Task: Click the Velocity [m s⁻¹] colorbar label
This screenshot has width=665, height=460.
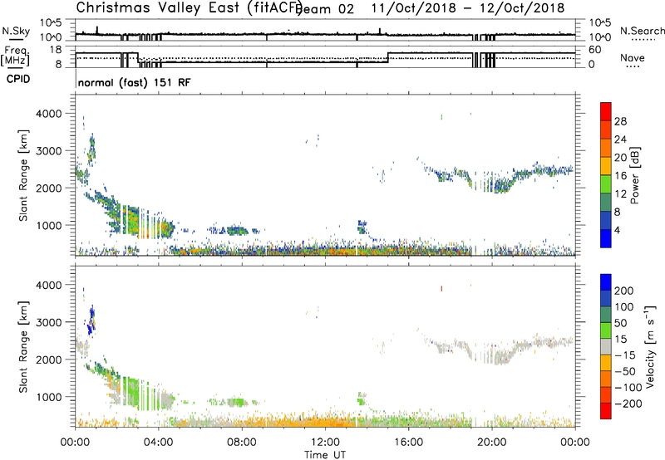Action: click(649, 347)
